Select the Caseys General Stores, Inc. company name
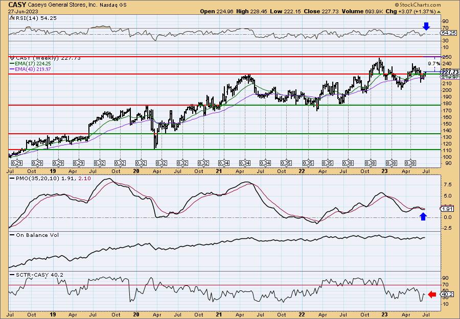This screenshot has height=319, width=460. 62,5
